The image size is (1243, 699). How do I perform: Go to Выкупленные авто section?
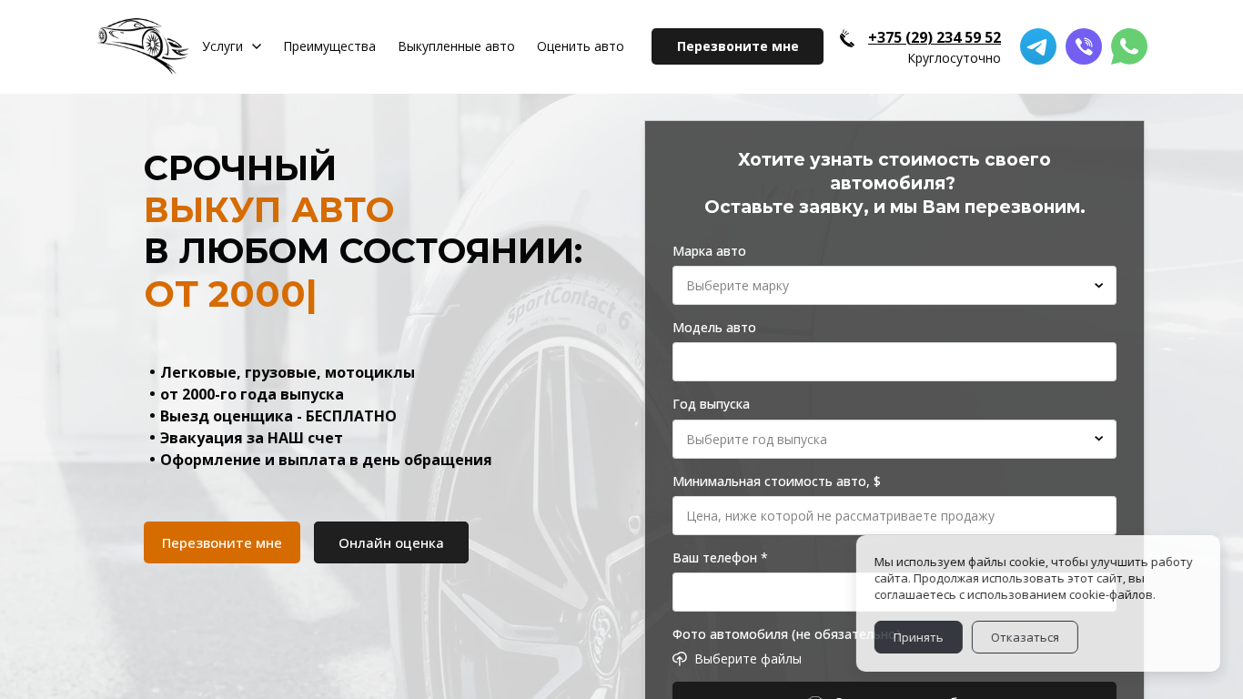click(456, 46)
